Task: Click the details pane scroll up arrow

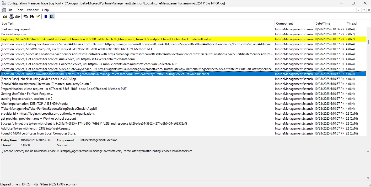Action: 368,151
